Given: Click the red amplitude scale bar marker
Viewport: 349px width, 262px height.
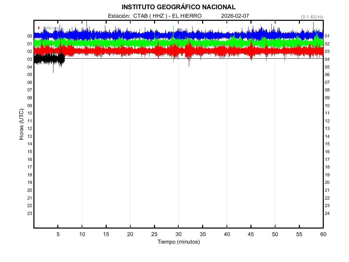Looking at the screenshot, I should [39, 28].
